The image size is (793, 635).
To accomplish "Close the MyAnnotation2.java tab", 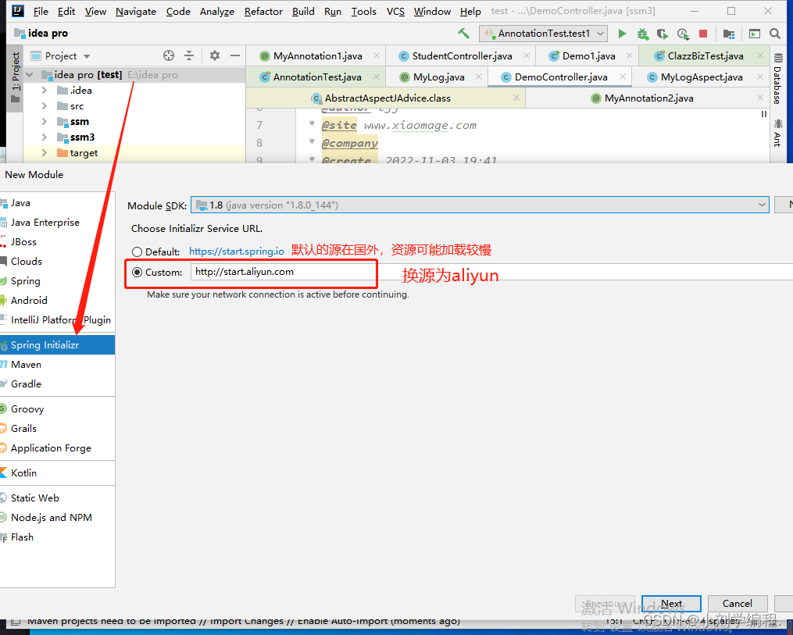I will pos(760,98).
